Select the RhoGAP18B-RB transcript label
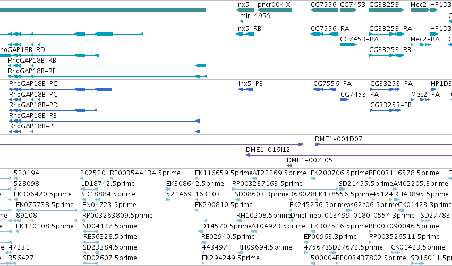Image resolution: width=452 pixels, height=266 pixels. [x=32, y=61]
